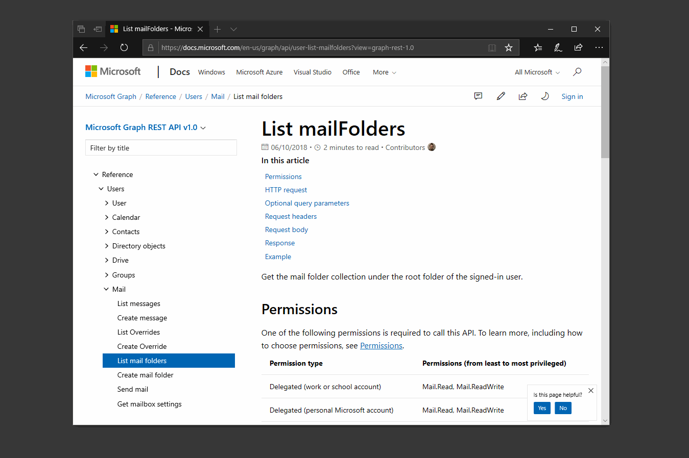Open a new tab with plus icon
This screenshot has width=689, height=458.
point(217,29)
